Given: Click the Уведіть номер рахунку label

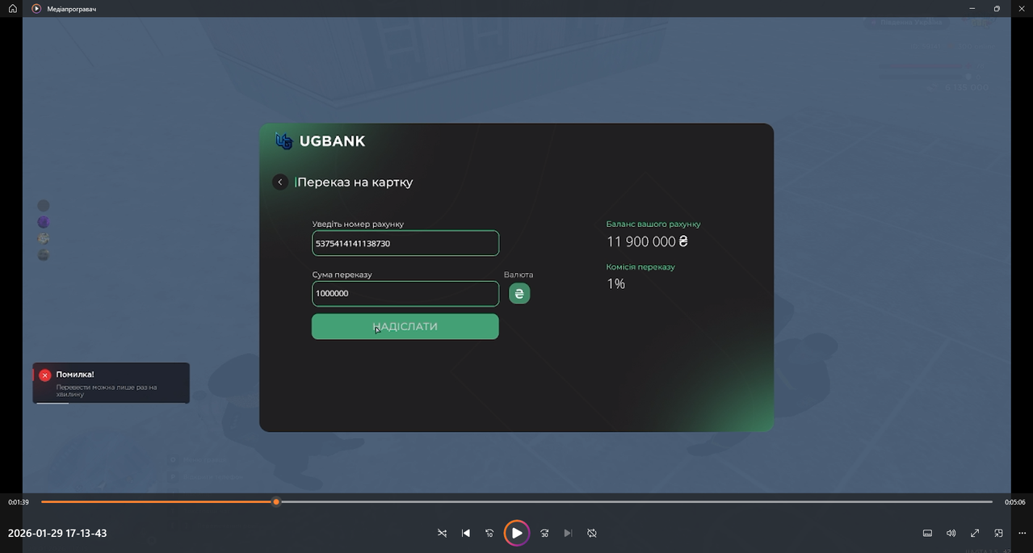Looking at the screenshot, I should [x=358, y=224].
